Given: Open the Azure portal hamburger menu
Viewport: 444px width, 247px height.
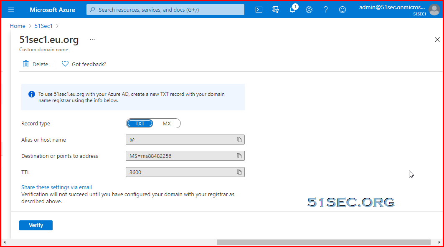Looking at the screenshot, I should [x=11, y=10].
